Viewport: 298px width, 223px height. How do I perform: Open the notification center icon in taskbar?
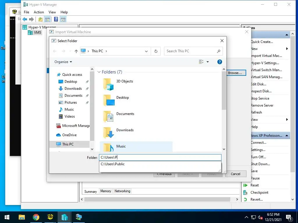click(289, 218)
